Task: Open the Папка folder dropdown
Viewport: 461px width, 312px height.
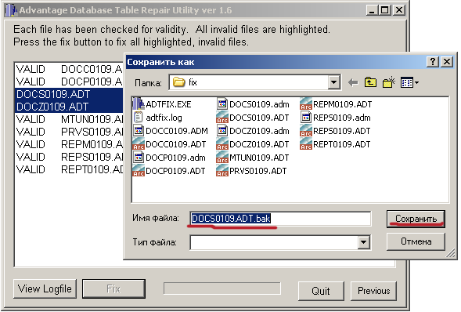Action: pos(334,82)
